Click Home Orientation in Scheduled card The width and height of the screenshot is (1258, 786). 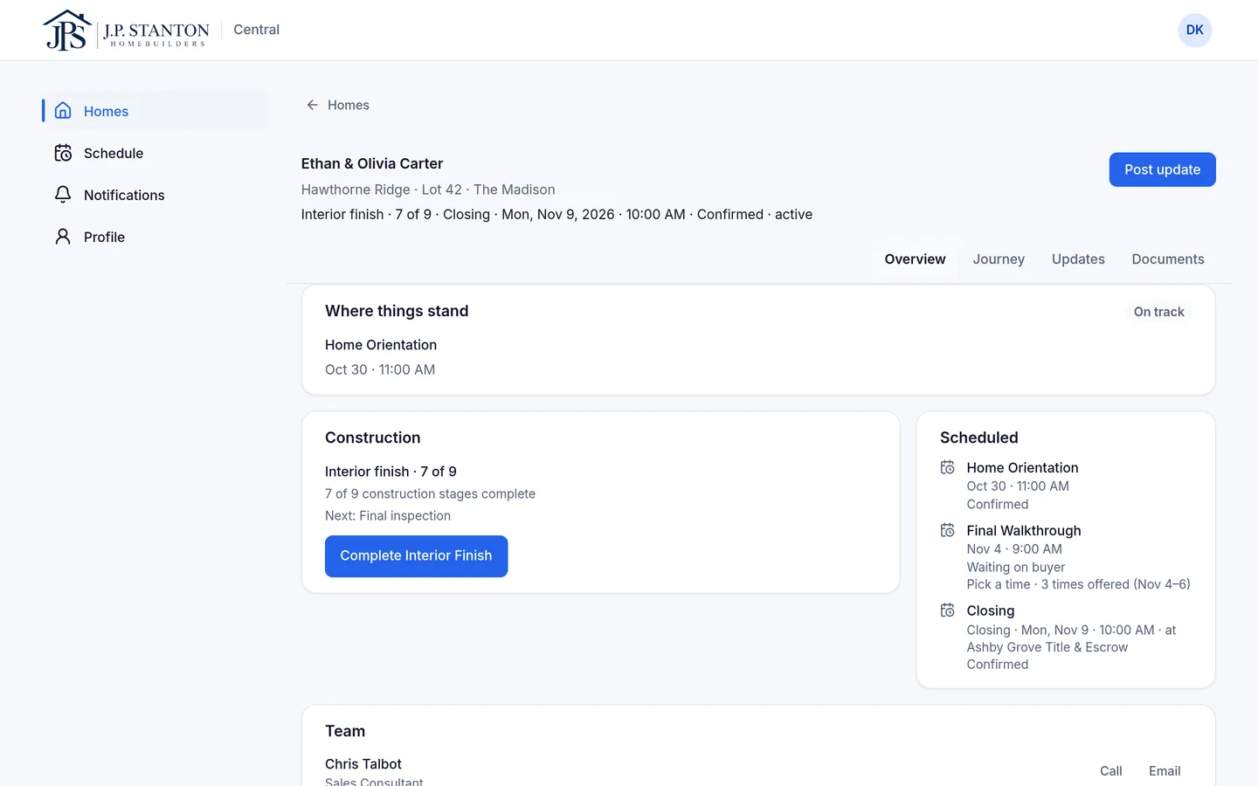point(1022,468)
